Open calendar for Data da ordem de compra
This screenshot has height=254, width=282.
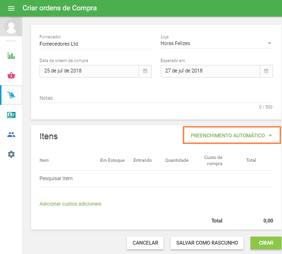click(145, 71)
